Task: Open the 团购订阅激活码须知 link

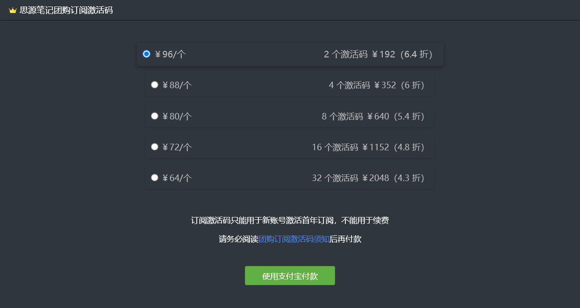Action: 294,239
